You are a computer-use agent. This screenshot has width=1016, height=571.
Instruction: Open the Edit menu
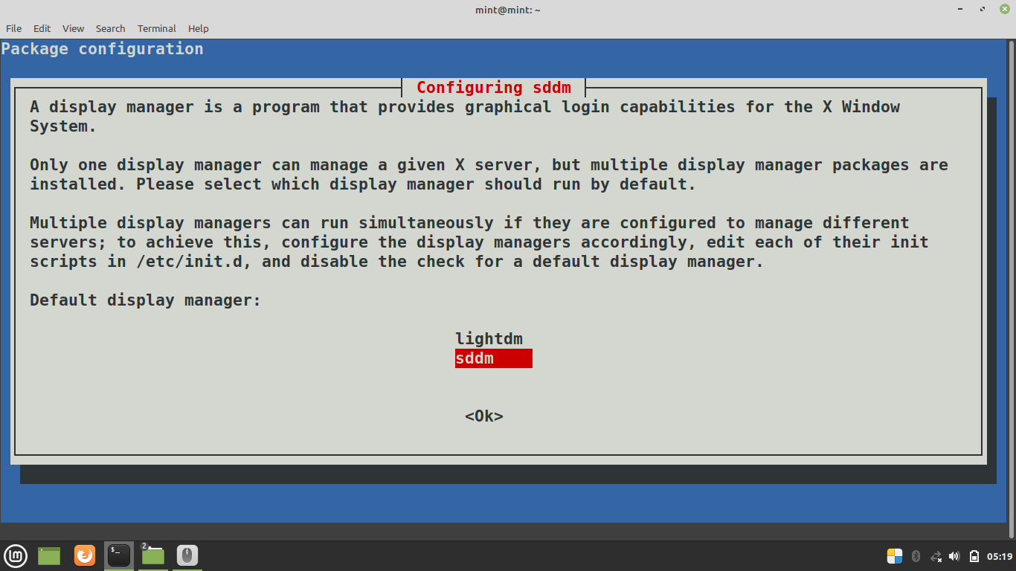[x=42, y=28]
